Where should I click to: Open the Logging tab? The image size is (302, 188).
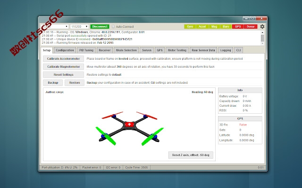click(x=226, y=50)
